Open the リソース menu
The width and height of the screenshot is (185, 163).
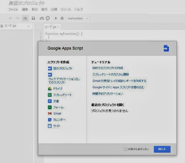point(66,10)
